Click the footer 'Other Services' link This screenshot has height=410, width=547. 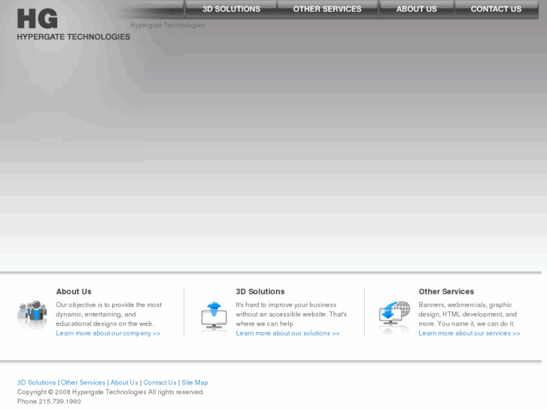[x=83, y=382]
